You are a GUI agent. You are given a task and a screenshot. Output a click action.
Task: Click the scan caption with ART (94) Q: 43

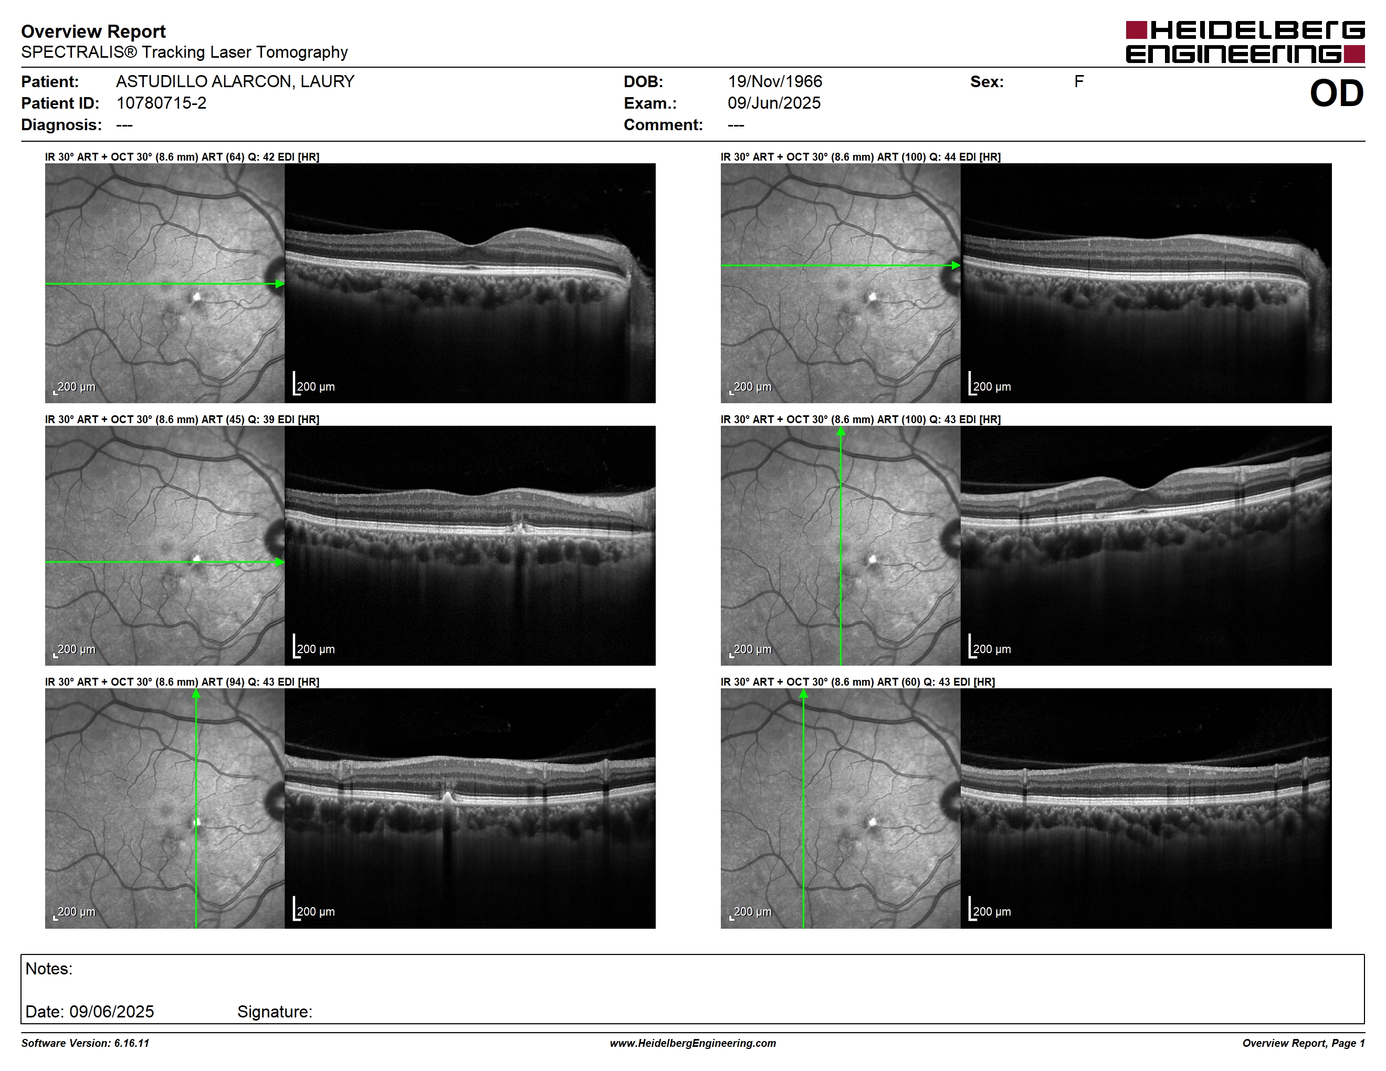182,682
